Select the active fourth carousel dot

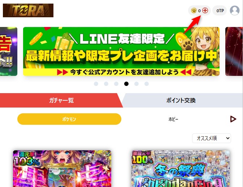126,84
